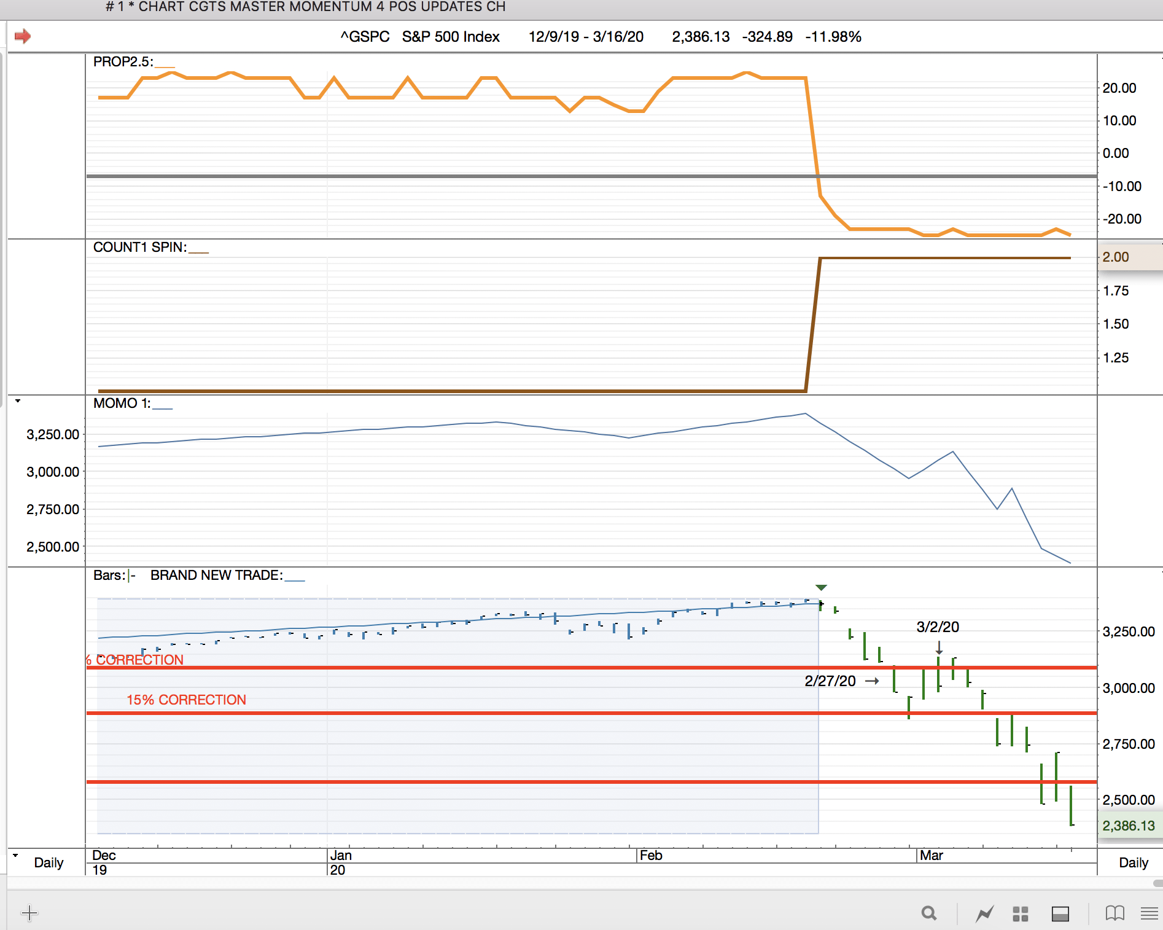
Task: Expand the small triangle beside the MOMO 1 pane
Action: (18, 401)
